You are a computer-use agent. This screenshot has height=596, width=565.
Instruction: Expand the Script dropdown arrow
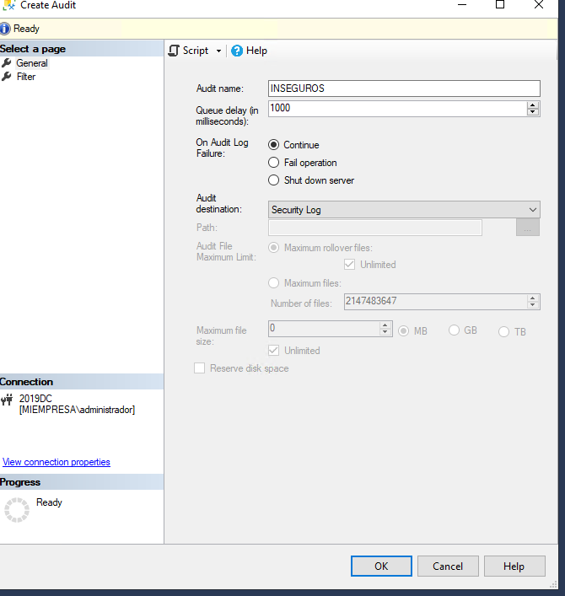pos(218,51)
